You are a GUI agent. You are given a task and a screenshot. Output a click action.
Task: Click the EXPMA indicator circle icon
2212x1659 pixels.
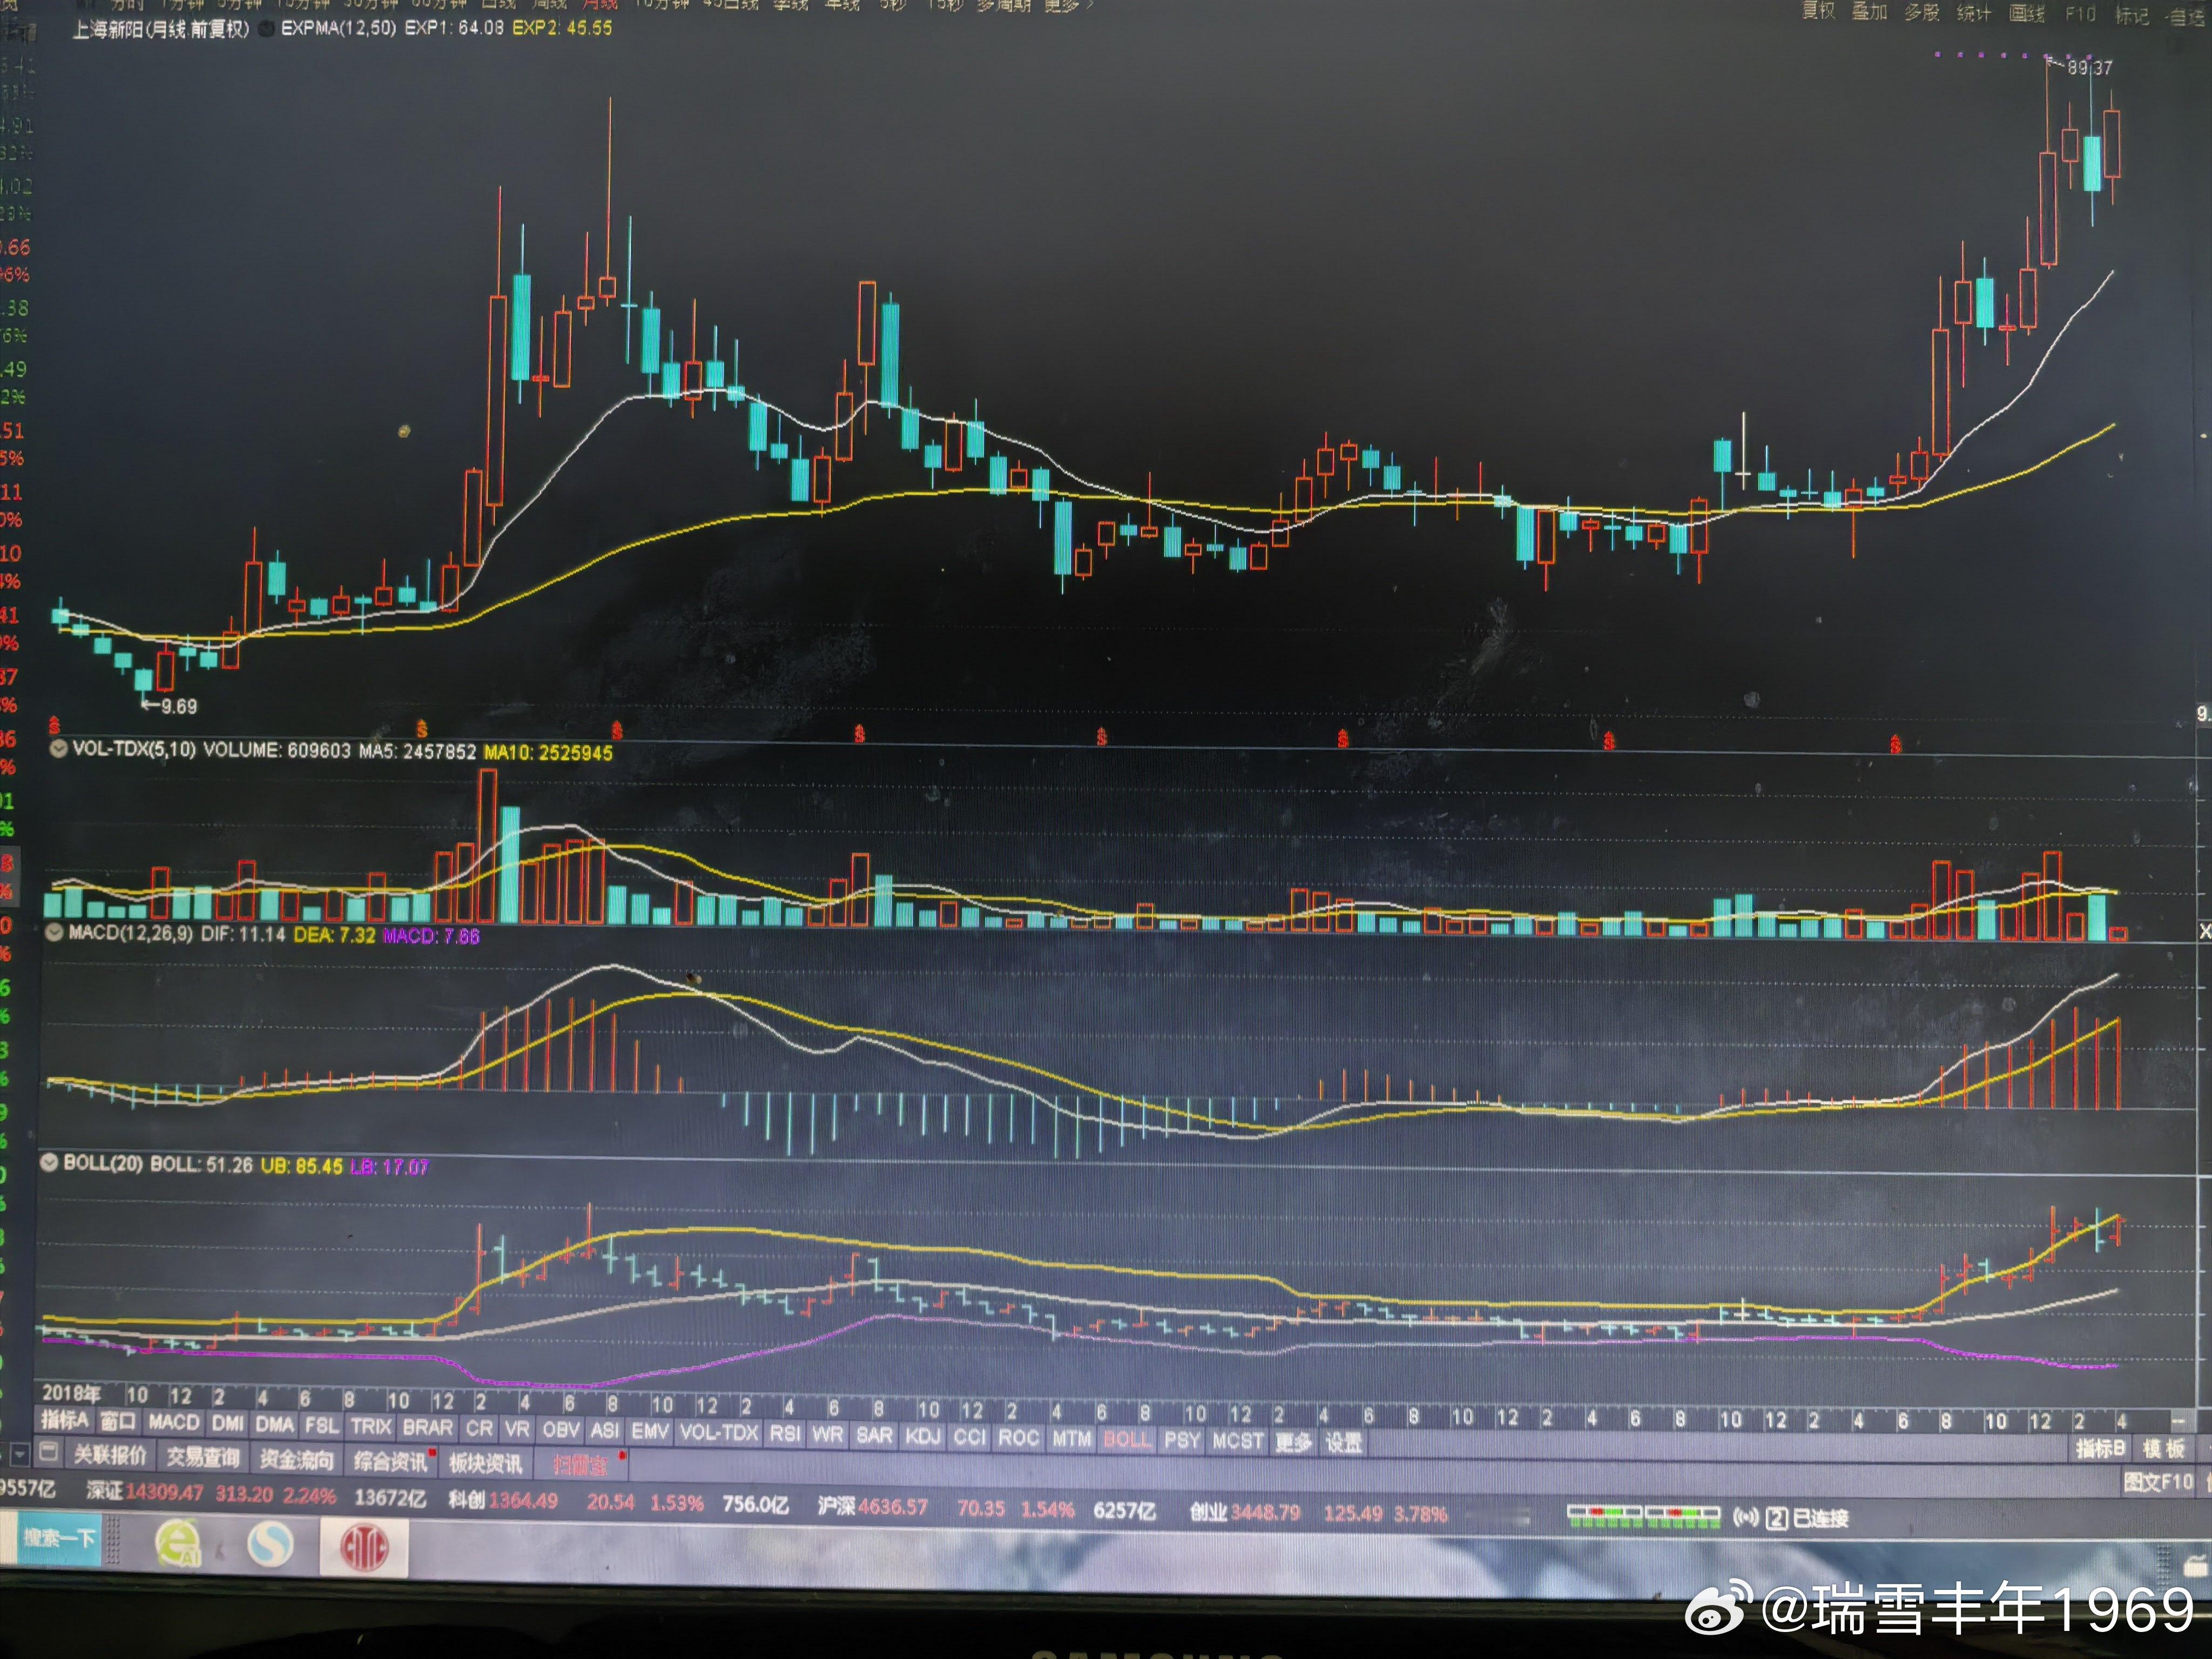click(x=266, y=29)
